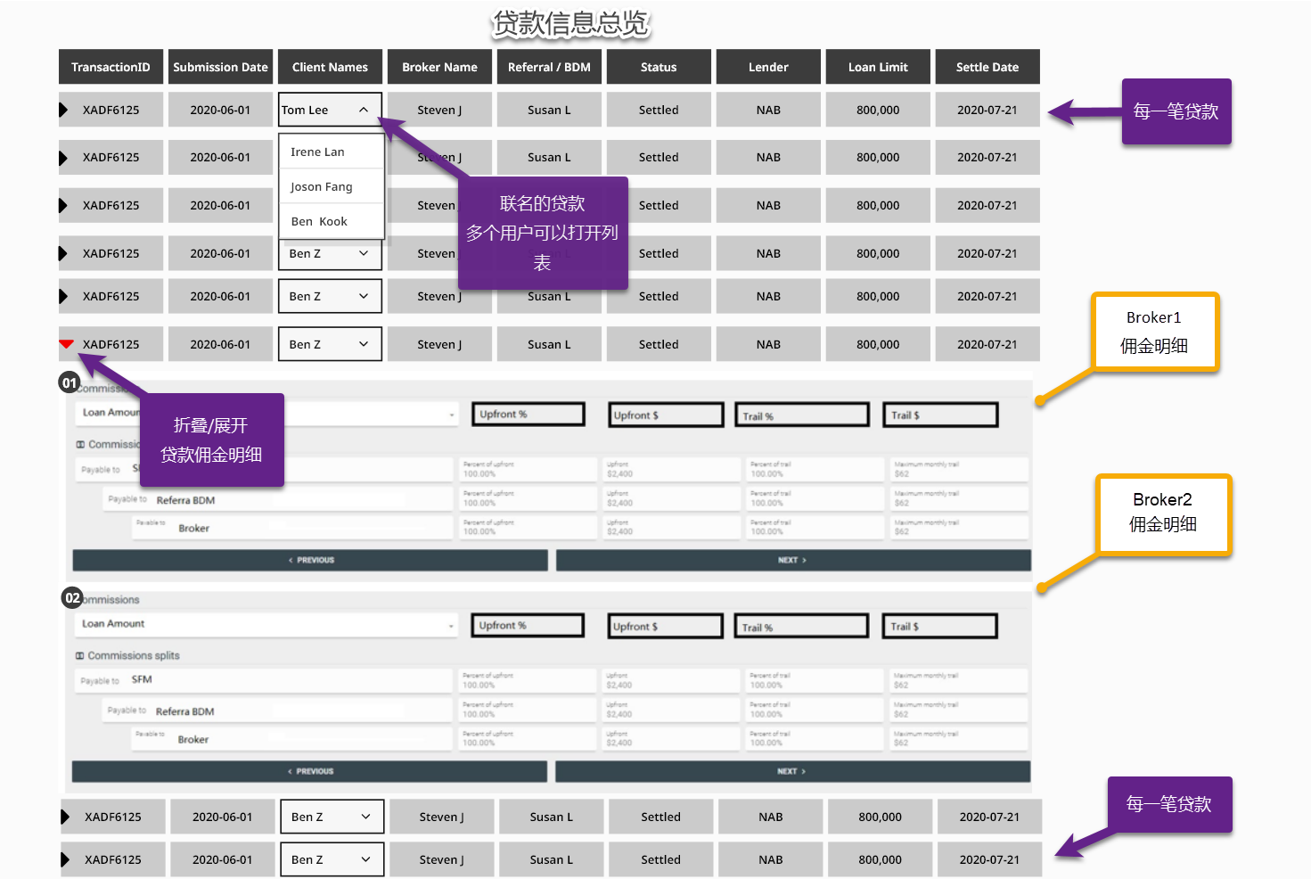Screen dimensions: 1311x879
Task: Click the Status column header
Action: click(659, 67)
